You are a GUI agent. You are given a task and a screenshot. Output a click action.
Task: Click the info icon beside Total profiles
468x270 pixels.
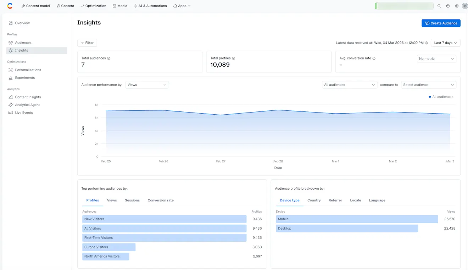point(234,58)
